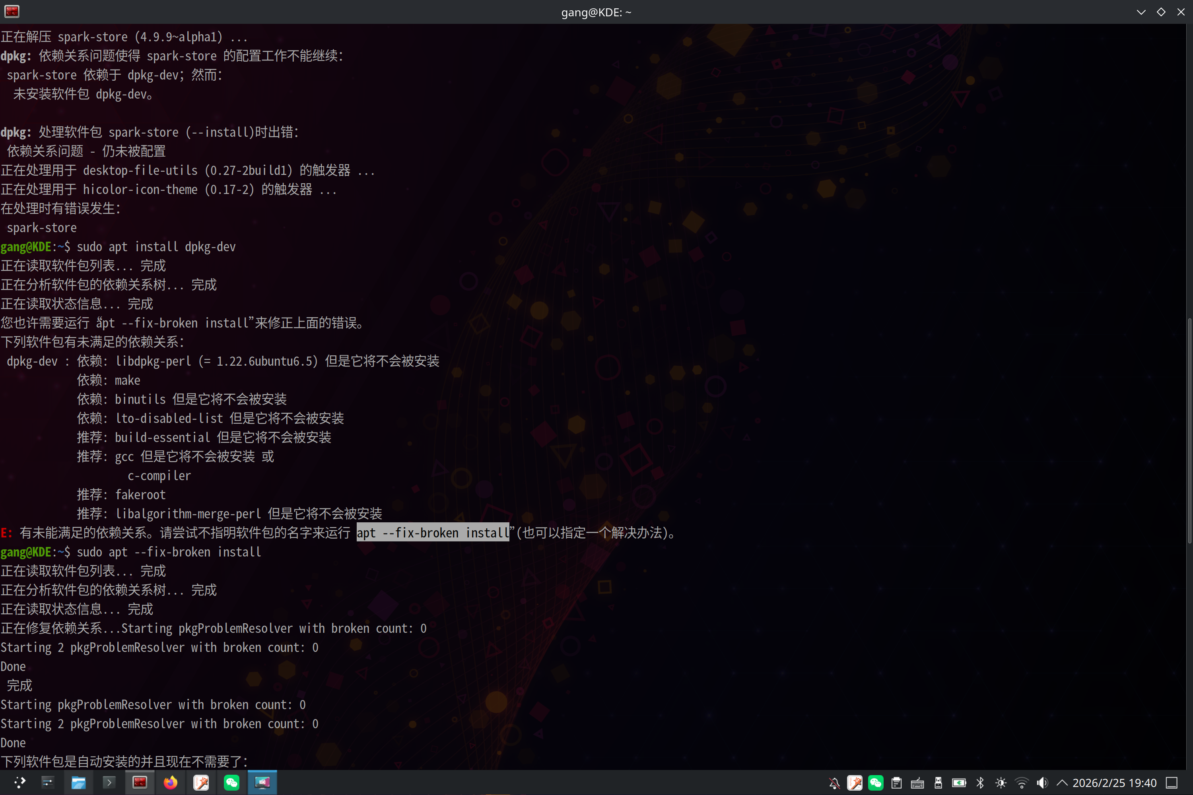This screenshot has height=795, width=1193.
Task: Launch Firefox from the taskbar
Action: coord(171,782)
